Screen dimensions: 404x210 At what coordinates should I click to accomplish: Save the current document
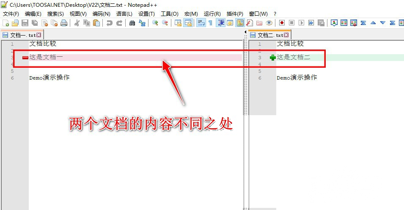click(x=25, y=23)
